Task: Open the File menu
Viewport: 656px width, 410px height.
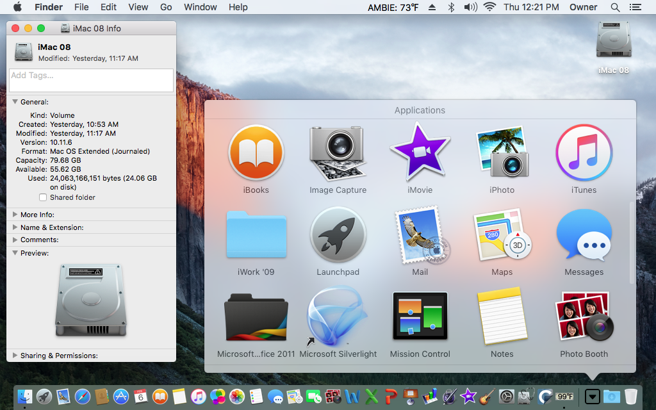Action: (x=81, y=7)
